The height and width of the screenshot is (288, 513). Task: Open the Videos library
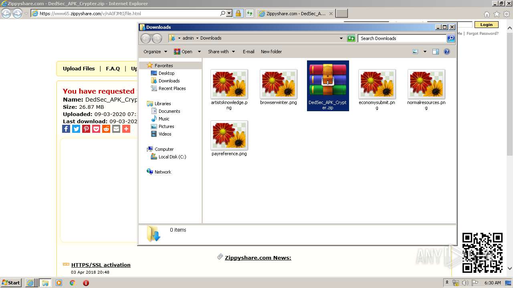(165, 134)
